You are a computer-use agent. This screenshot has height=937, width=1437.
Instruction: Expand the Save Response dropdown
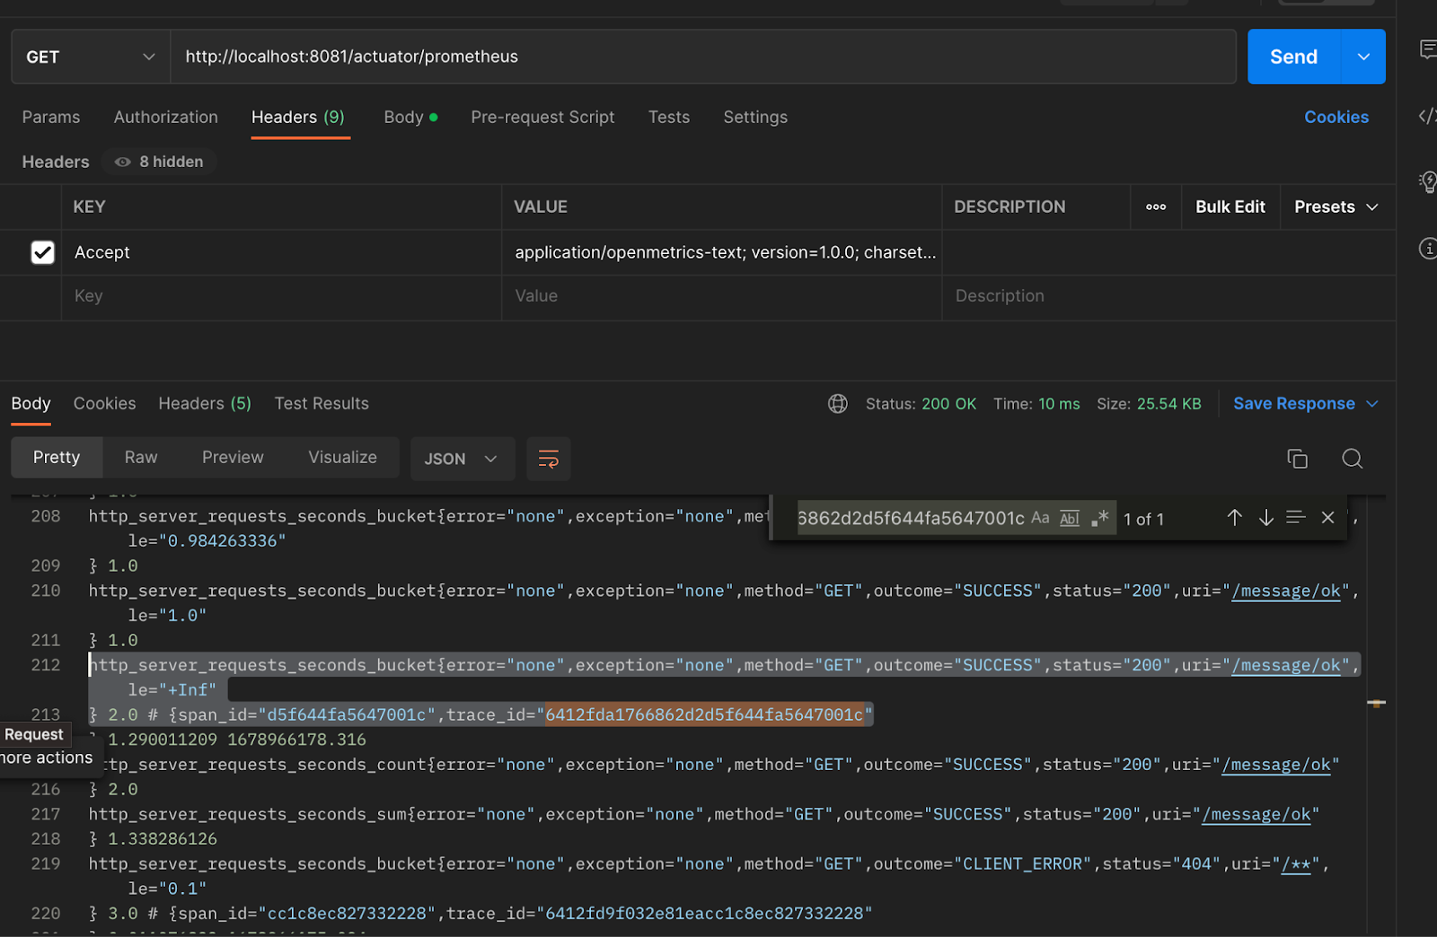(1372, 404)
